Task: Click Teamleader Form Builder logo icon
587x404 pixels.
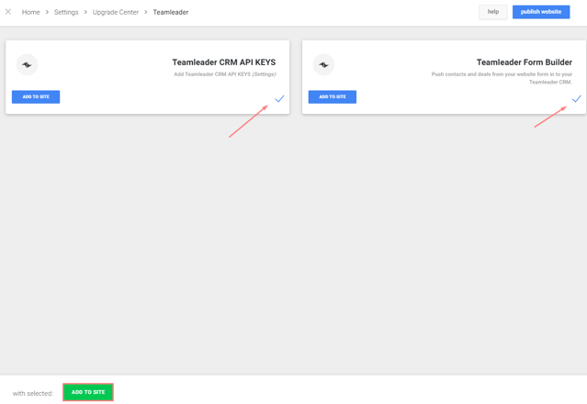Action: pyautogui.click(x=323, y=64)
